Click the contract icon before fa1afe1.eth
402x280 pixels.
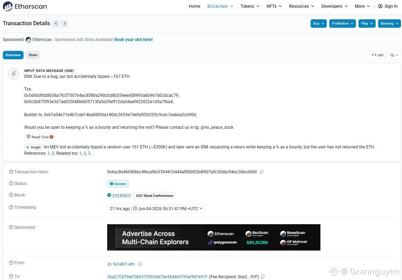coord(110,264)
